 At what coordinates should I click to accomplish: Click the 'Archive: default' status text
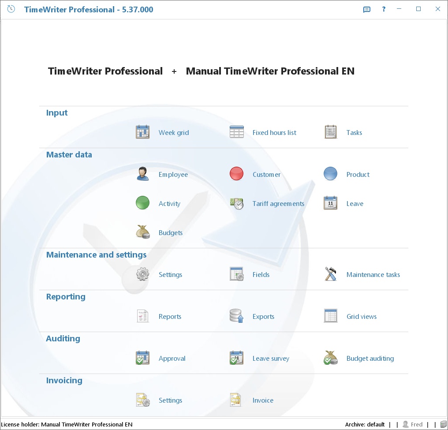pos(365,424)
